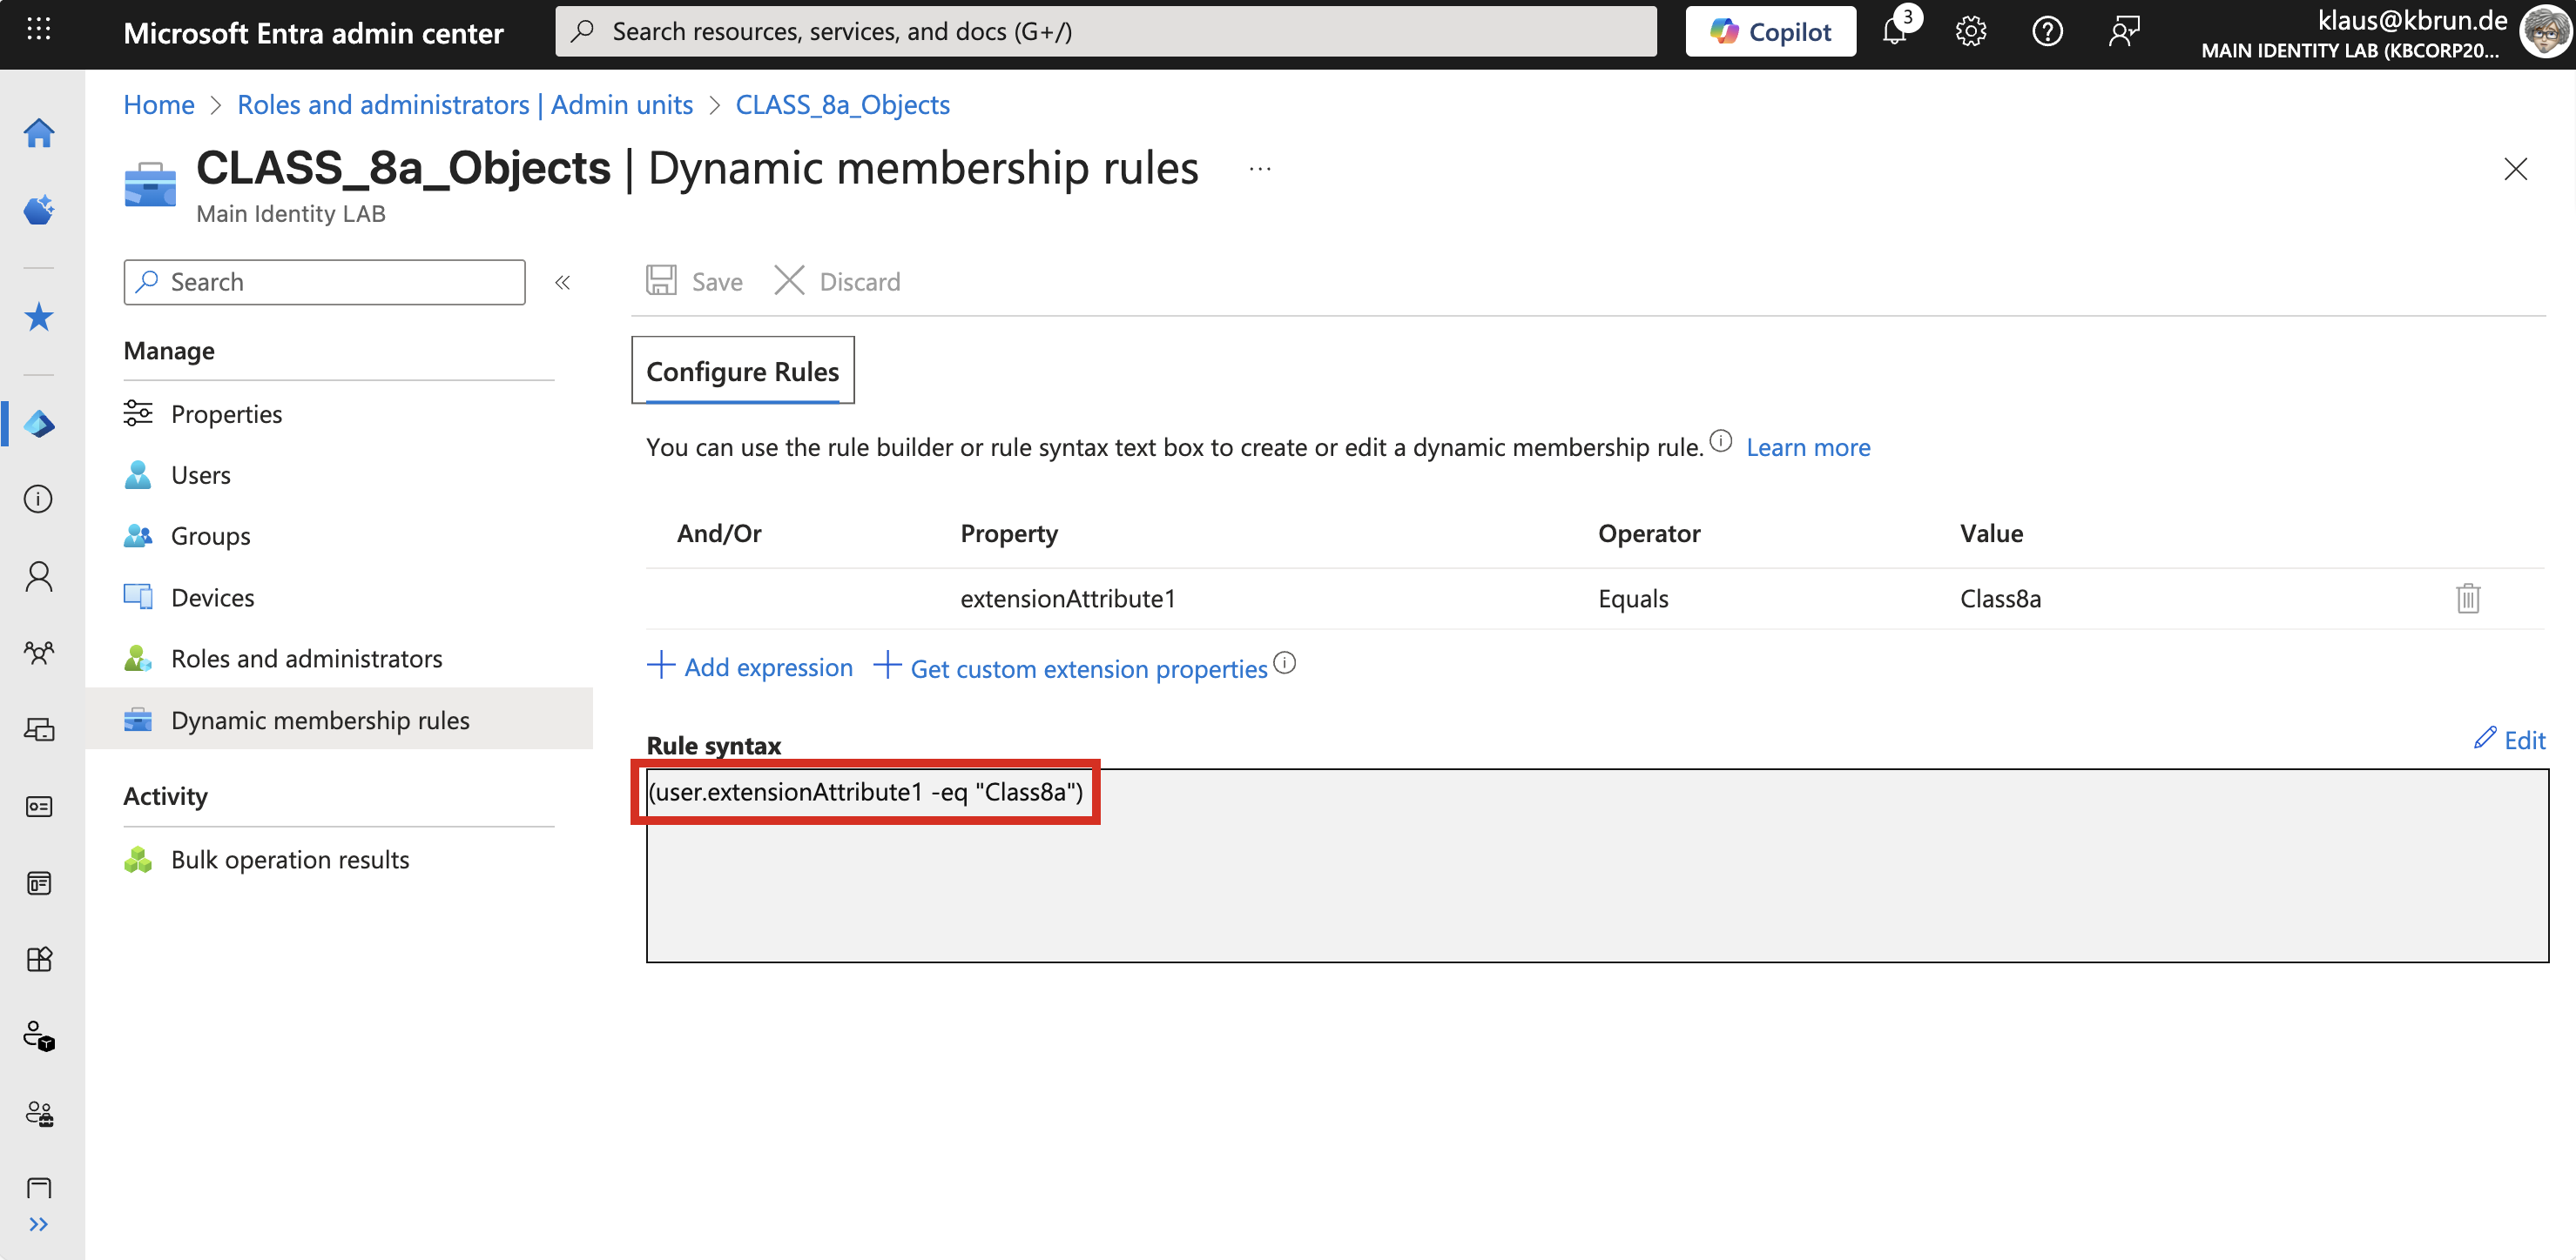The height and width of the screenshot is (1260, 2576).
Task: Collapse the resource menu with double chevron
Action: [563, 283]
